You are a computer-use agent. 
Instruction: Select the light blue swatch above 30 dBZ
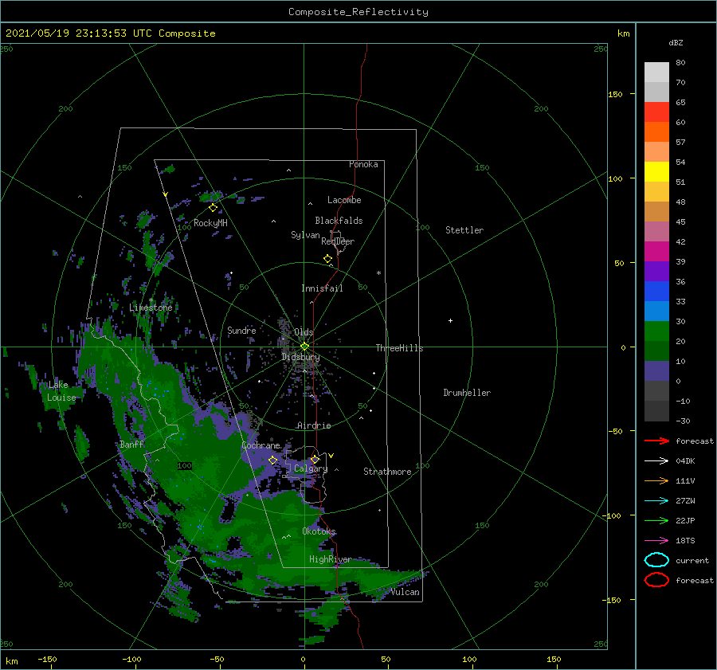[x=656, y=311]
